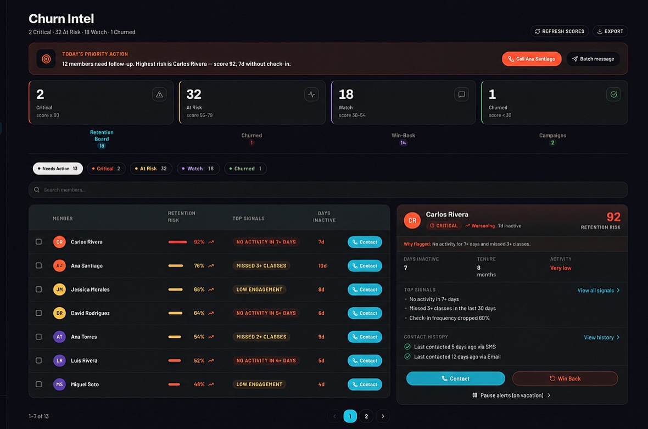Click the search magnifier icon

37,190
